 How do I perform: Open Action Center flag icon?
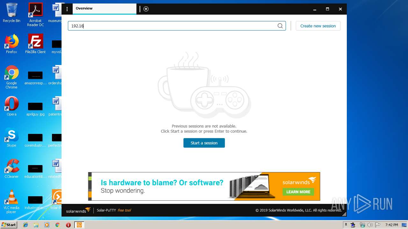[378, 225]
